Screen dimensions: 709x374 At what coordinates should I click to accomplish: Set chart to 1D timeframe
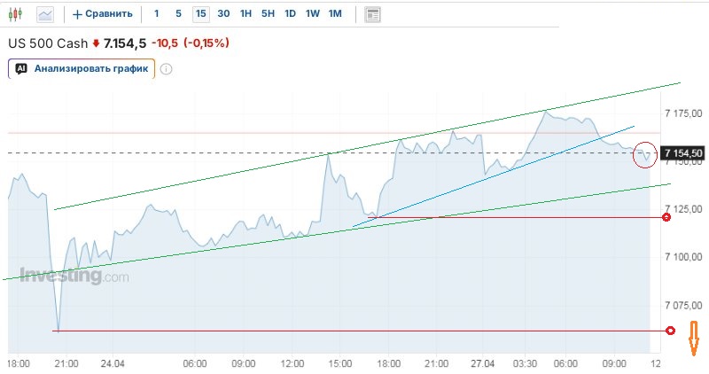tap(290, 14)
